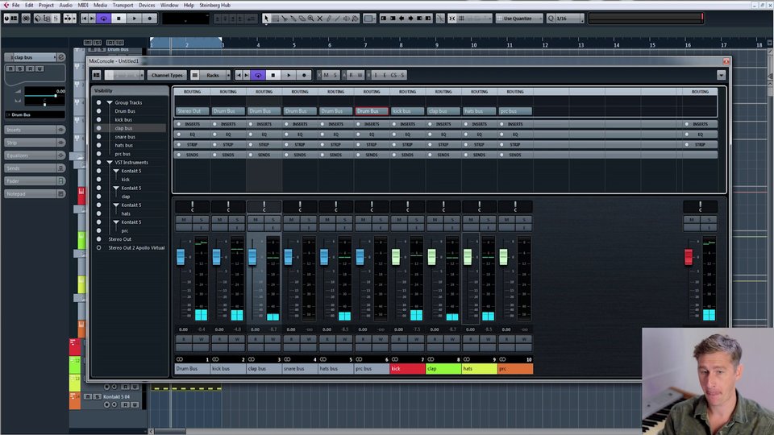
Task: Open the Project menu
Action: pos(46,5)
